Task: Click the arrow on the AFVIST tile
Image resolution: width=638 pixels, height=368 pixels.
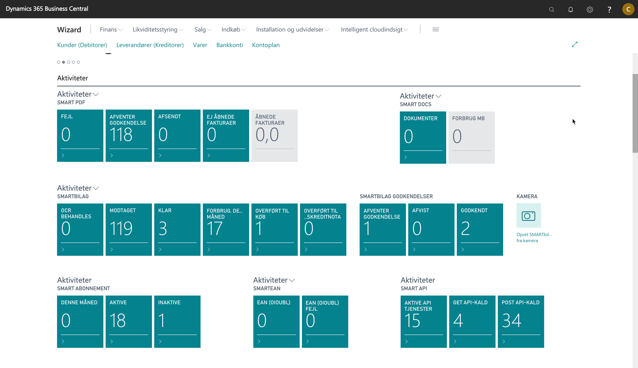Action: tap(414, 249)
